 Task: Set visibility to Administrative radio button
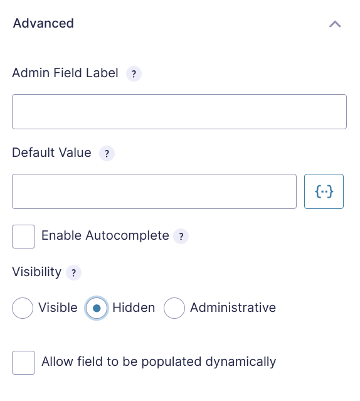pyautogui.click(x=174, y=308)
